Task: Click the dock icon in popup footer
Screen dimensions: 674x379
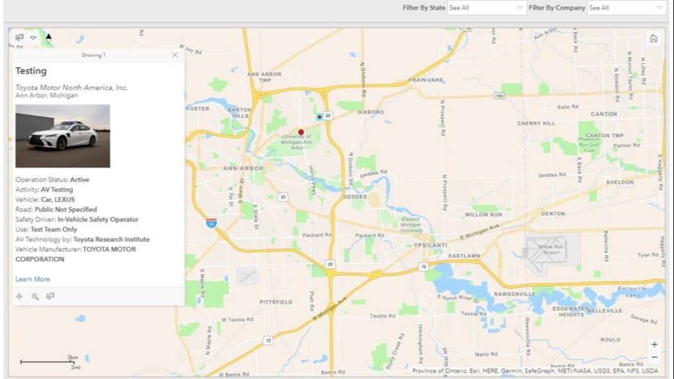Action: pyautogui.click(x=50, y=296)
